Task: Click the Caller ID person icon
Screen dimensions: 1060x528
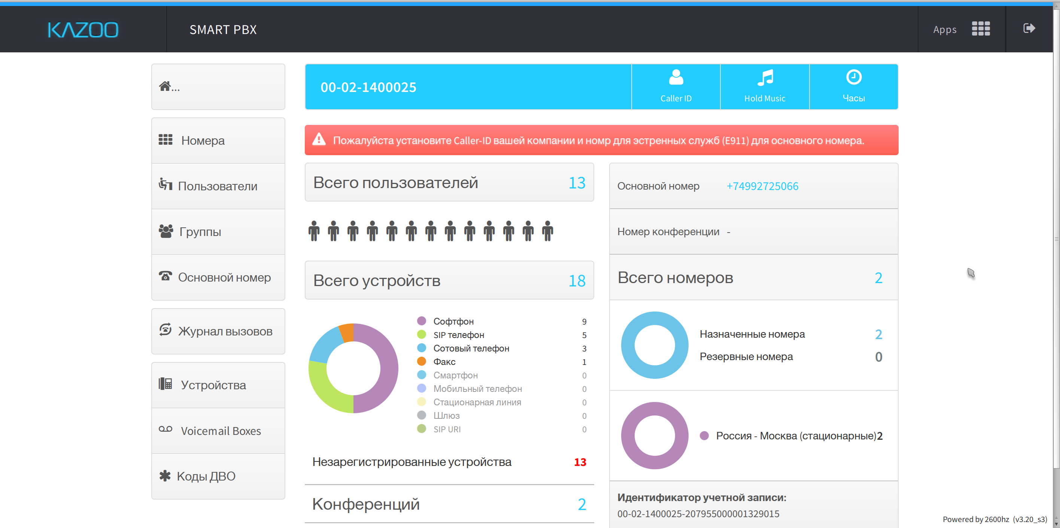Action: (x=676, y=77)
